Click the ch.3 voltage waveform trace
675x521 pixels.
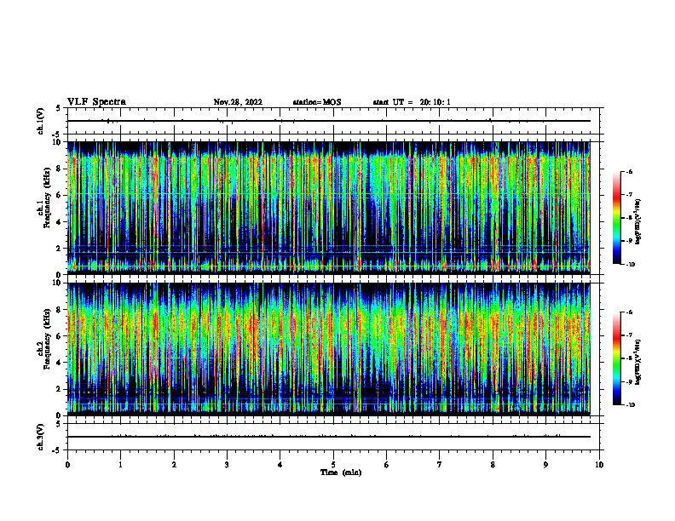(x=328, y=437)
